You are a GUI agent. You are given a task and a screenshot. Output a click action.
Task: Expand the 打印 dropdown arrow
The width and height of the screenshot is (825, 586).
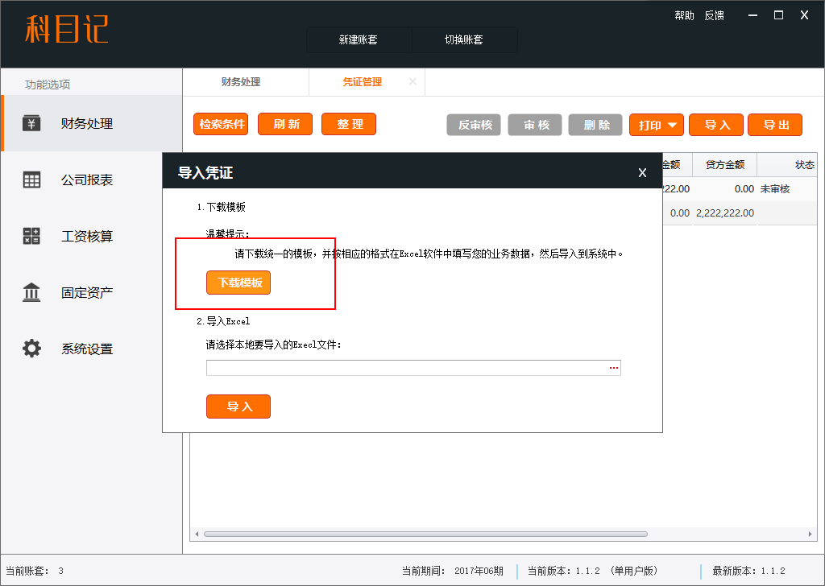pyautogui.click(x=672, y=125)
